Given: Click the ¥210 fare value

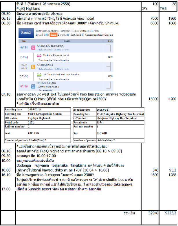Looking at the screenshot, I should coord(110,57).
